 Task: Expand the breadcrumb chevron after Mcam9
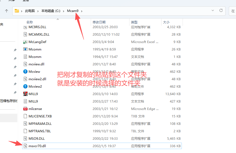pos(82,11)
